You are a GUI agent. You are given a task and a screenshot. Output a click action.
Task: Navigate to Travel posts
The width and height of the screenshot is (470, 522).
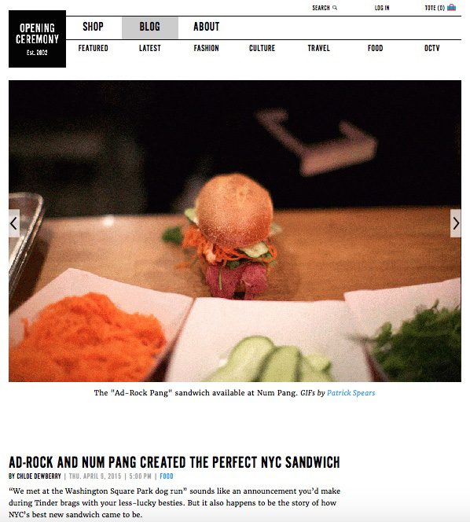click(x=319, y=48)
